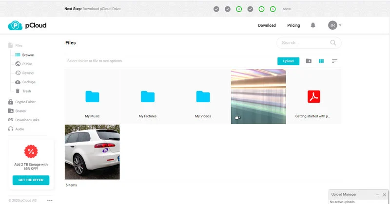Click the video camera badge on thumbnail

(237, 118)
